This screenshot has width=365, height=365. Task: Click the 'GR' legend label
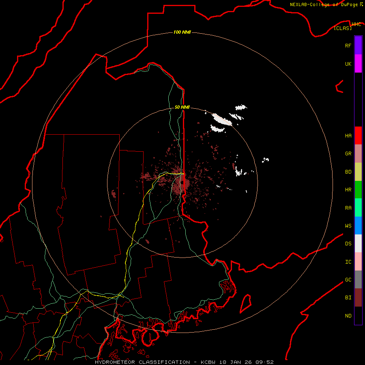point(348,154)
